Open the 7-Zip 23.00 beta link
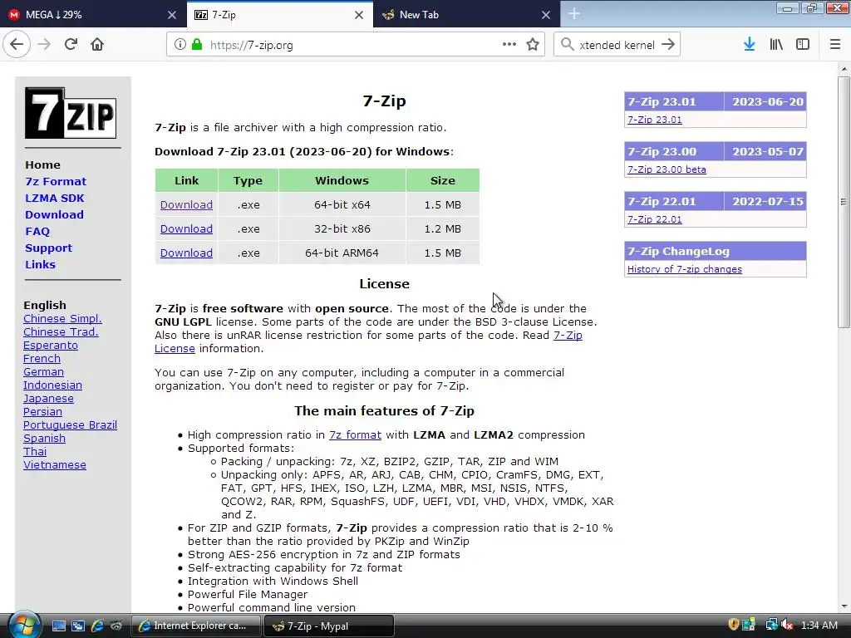 pos(667,169)
